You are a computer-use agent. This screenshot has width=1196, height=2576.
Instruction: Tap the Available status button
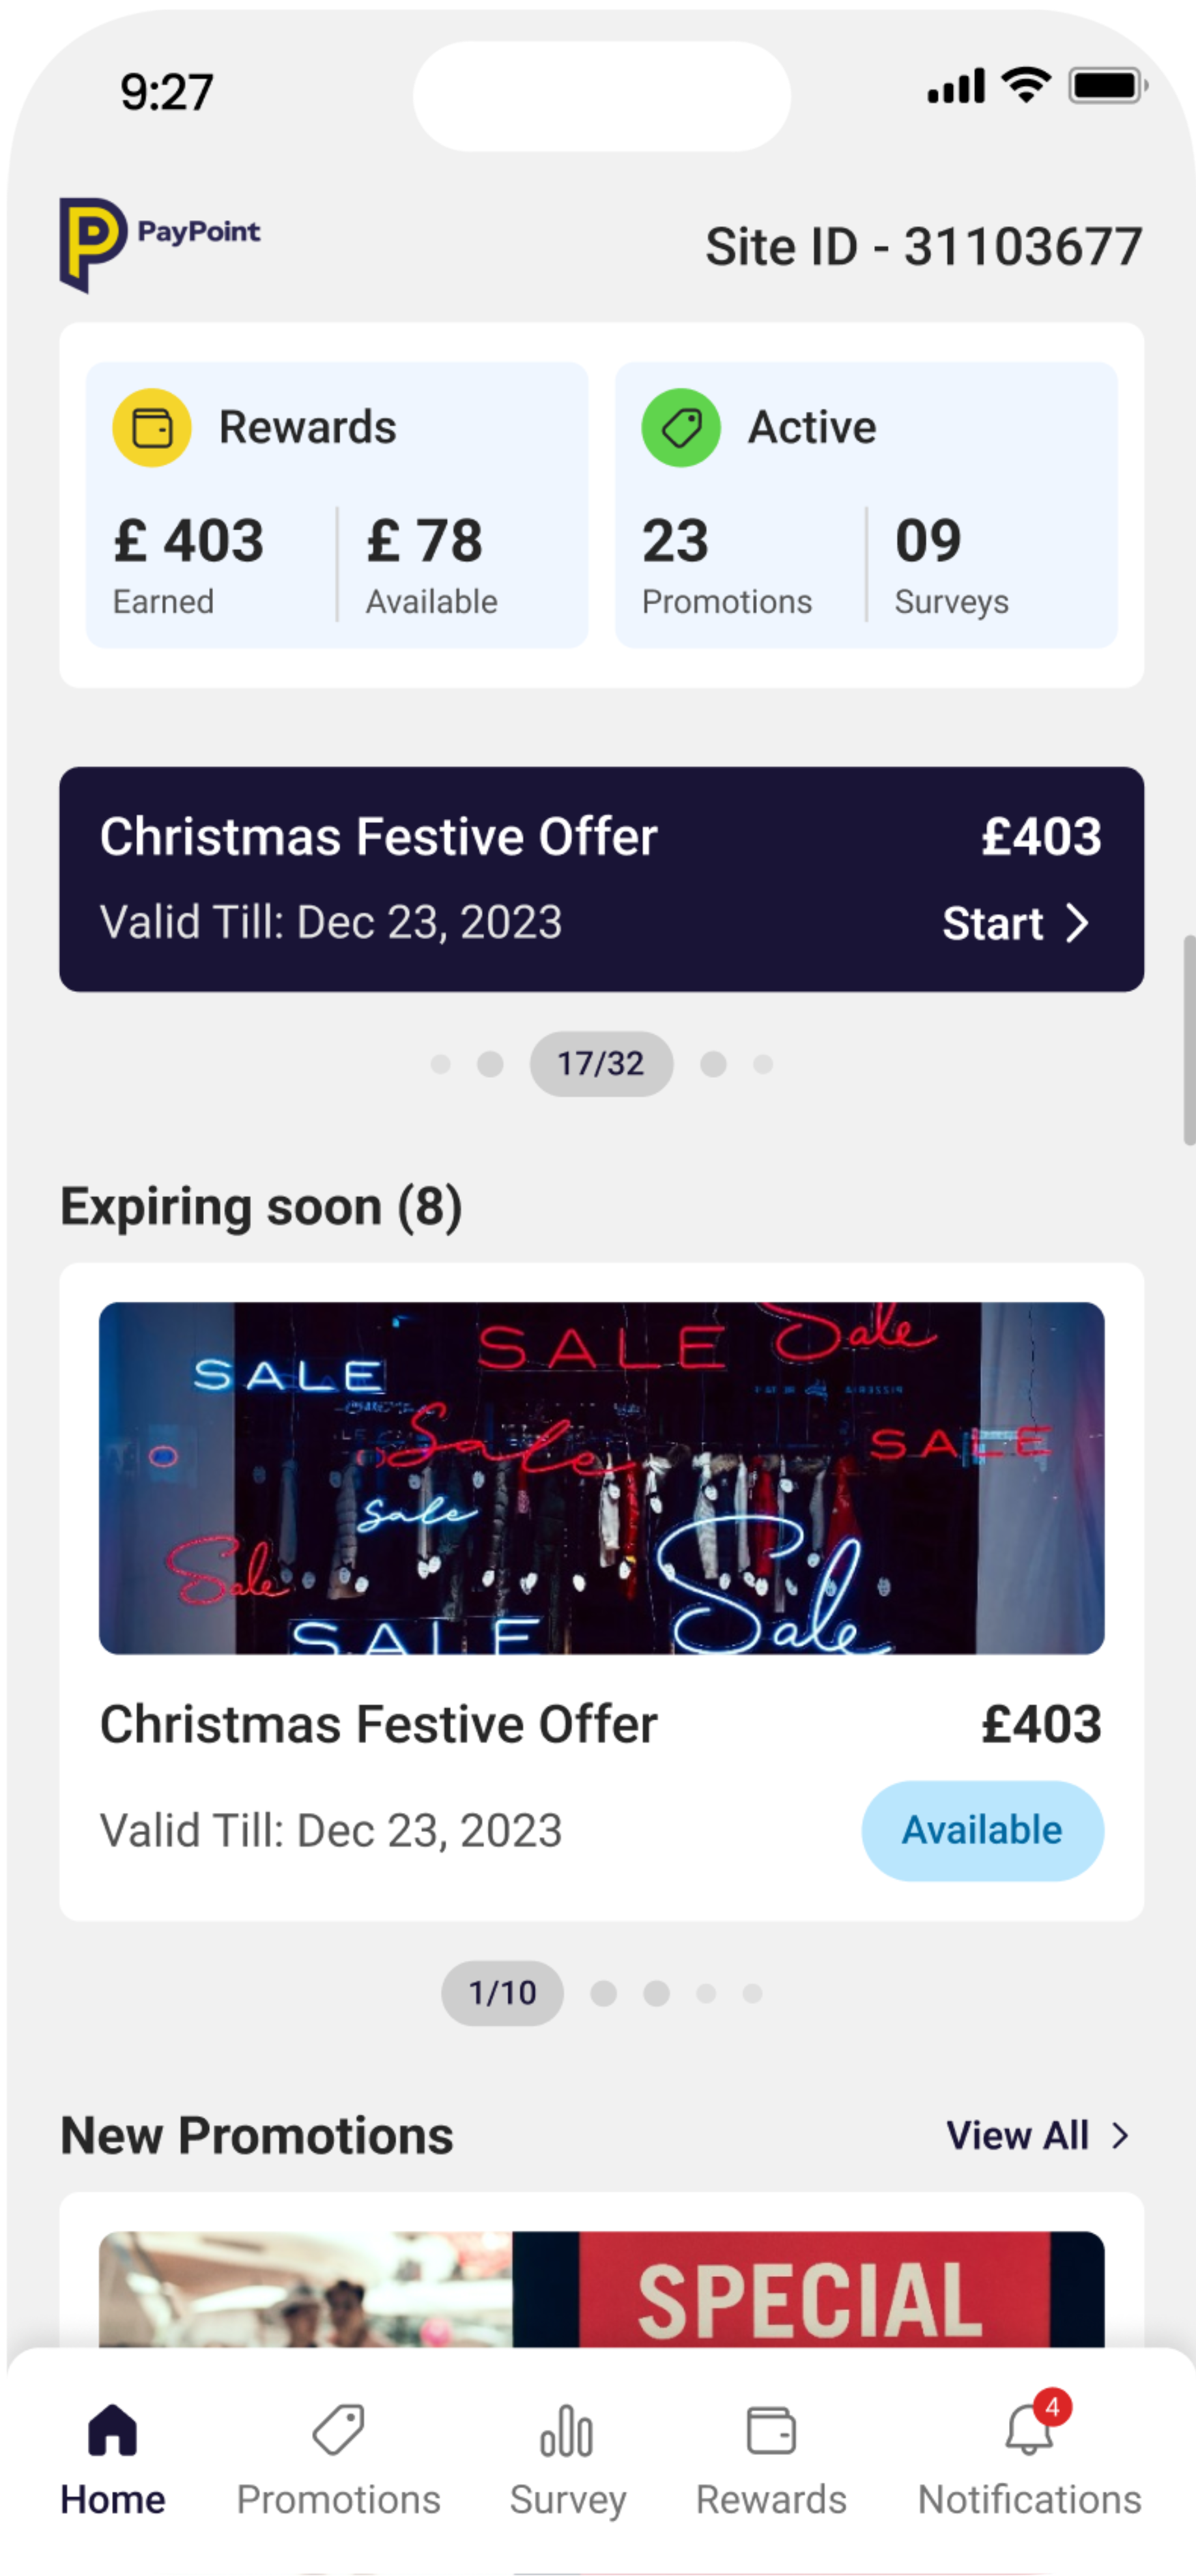982,1830
